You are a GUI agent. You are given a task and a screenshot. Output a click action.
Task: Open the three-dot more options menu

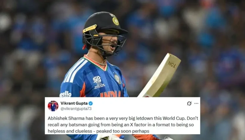point(196,104)
